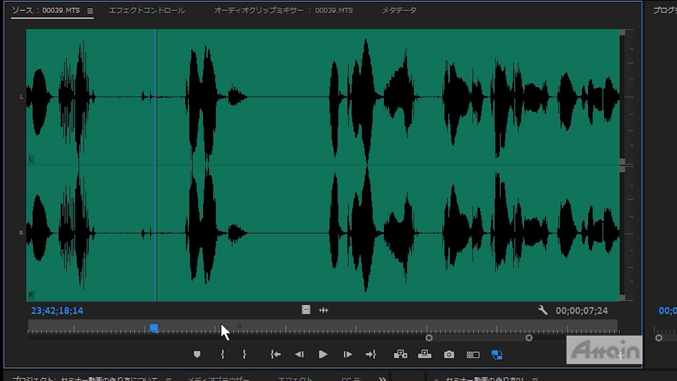Toggle the blue-highlighted button after the camera icon

(x=497, y=355)
